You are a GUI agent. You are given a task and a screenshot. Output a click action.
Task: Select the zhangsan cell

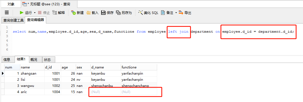pyautogui.click(x=32, y=73)
